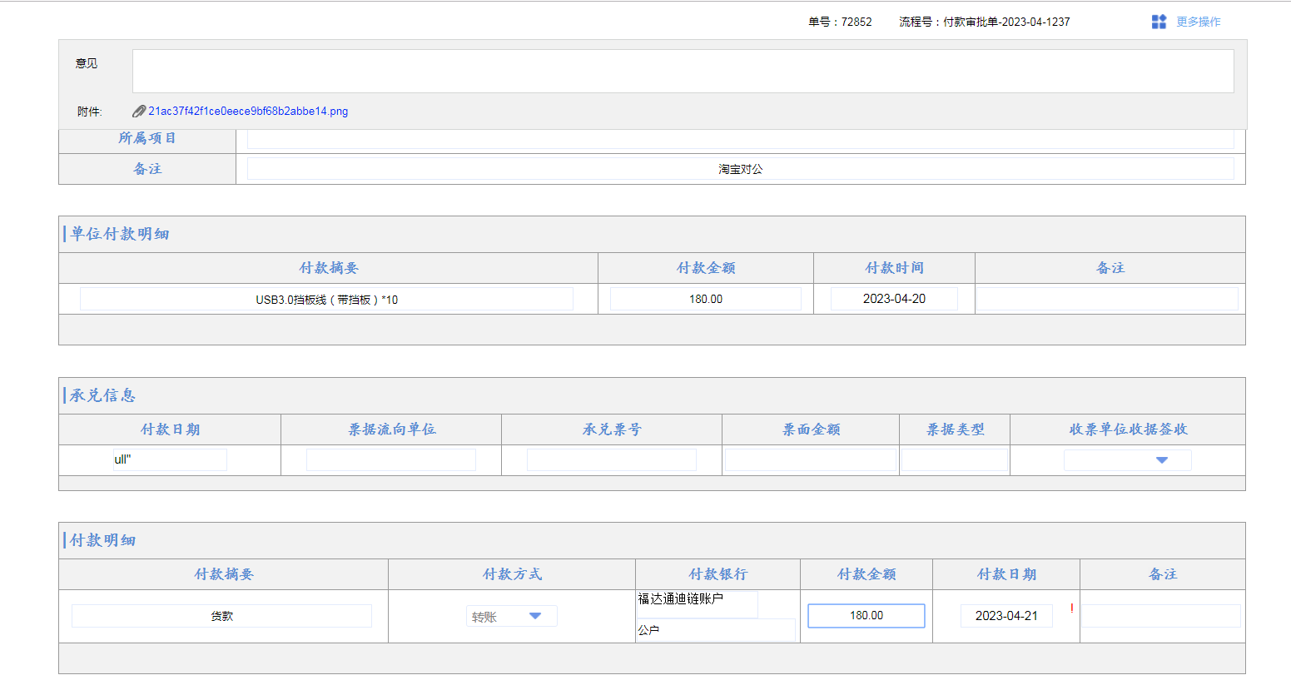Click the highlighted 180.00 付款金额 field
Image resolution: width=1291 pixels, height=690 pixels.
coord(866,616)
